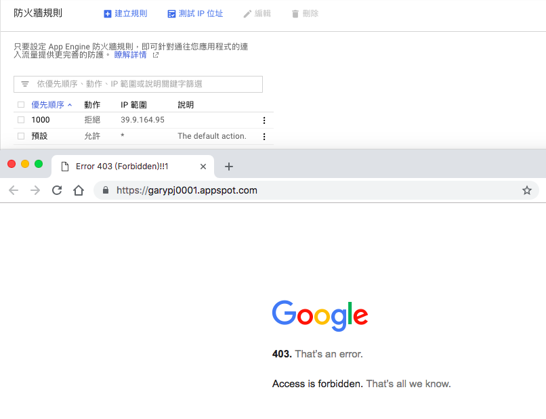Click the IP range 39.9.164.95 cell
This screenshot has width=546, height=419.
(142, 120)
